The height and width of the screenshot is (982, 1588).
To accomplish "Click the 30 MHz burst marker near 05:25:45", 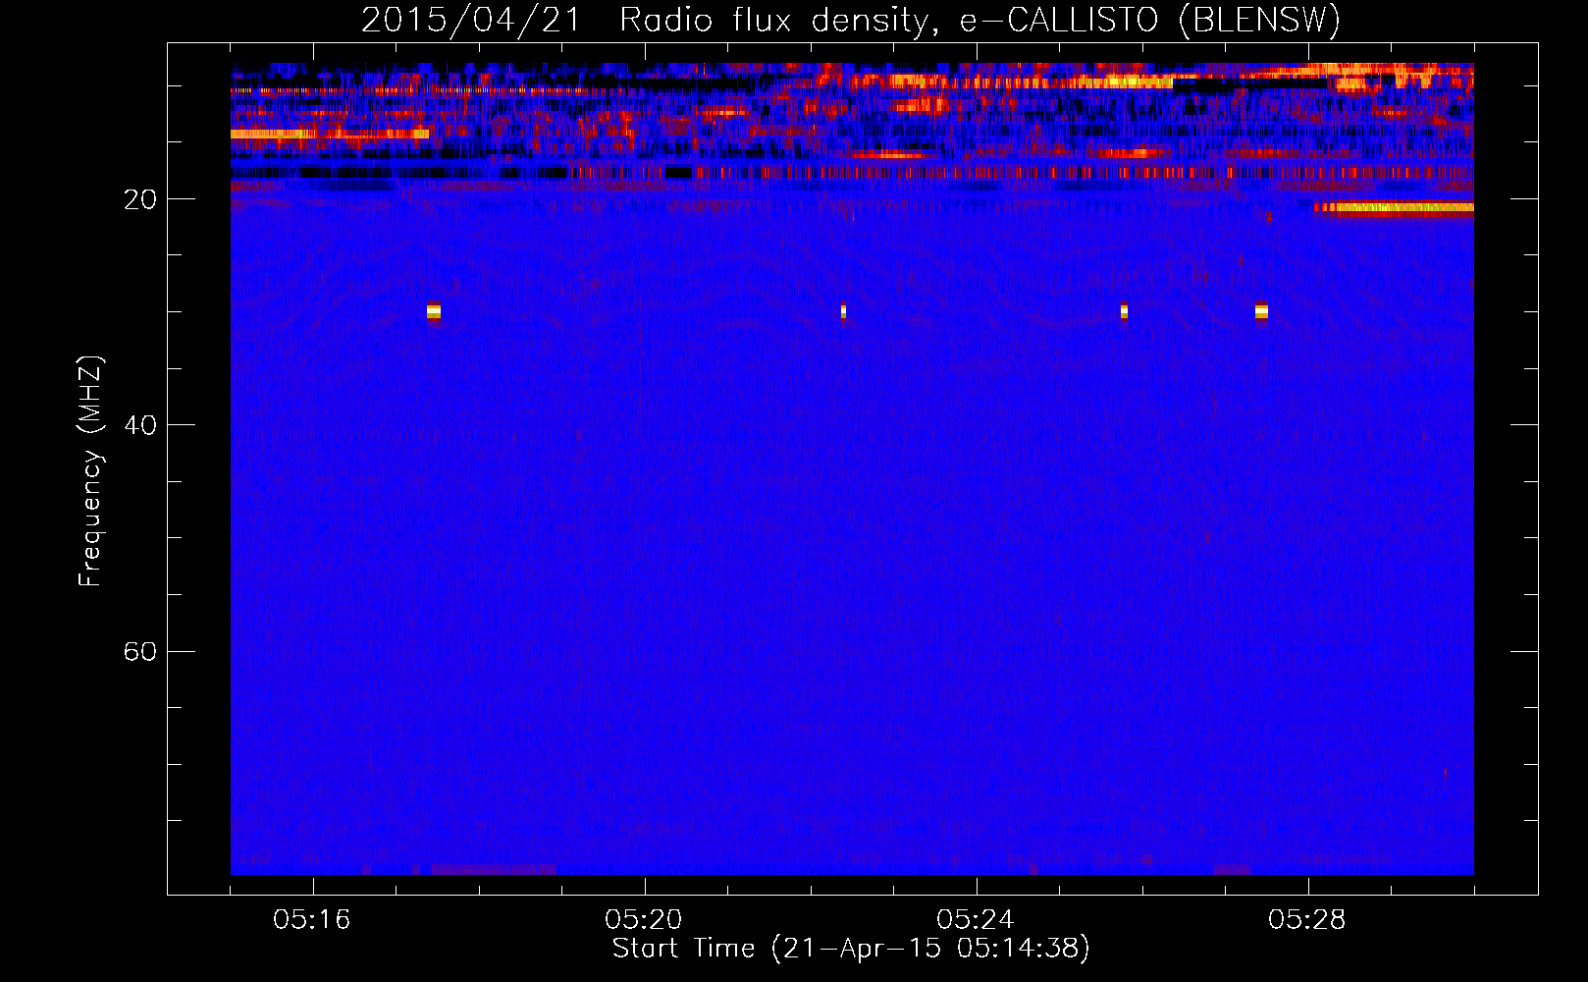I will coord(1124,311).
